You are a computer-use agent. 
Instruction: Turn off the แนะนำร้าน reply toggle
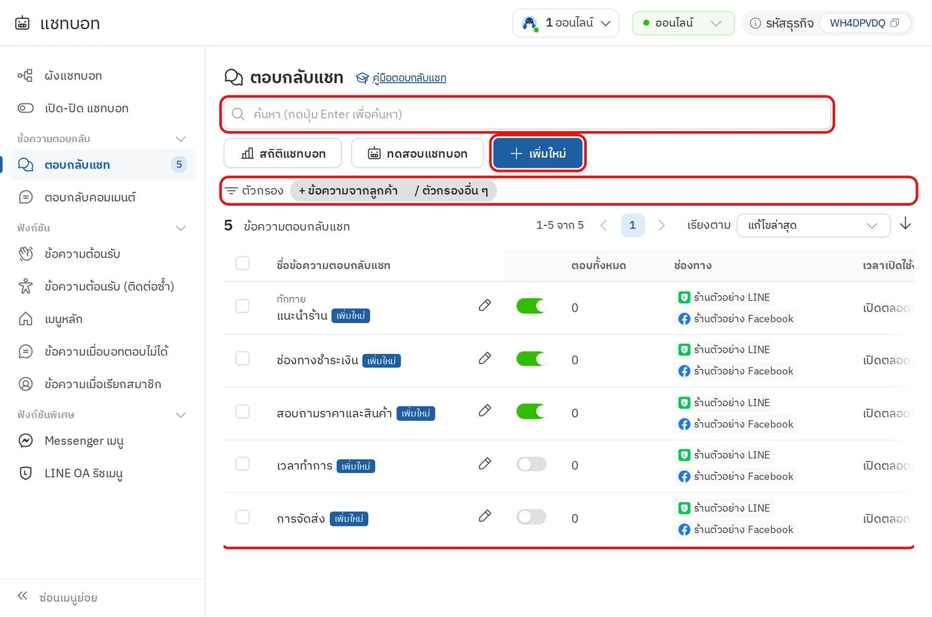(531, 306)
